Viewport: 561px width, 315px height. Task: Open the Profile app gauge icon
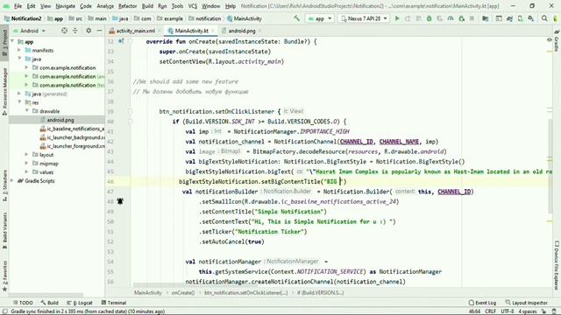(451, 18)
